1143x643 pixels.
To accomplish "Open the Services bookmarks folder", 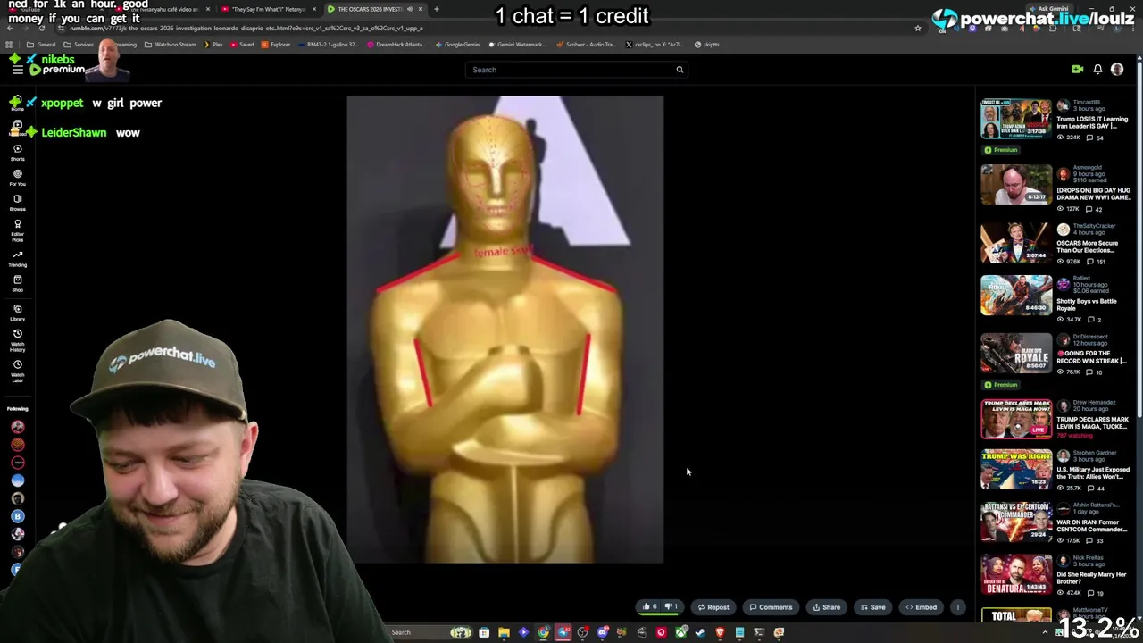I will pyautogui.click(x=80, y=45).
